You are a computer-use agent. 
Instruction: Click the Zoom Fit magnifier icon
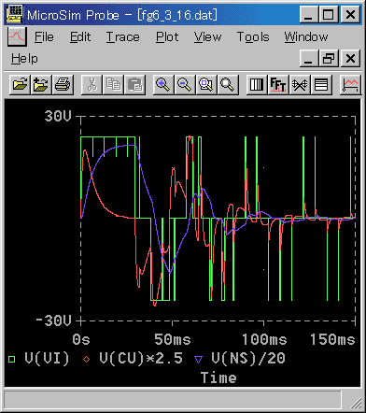coord(228,84)
